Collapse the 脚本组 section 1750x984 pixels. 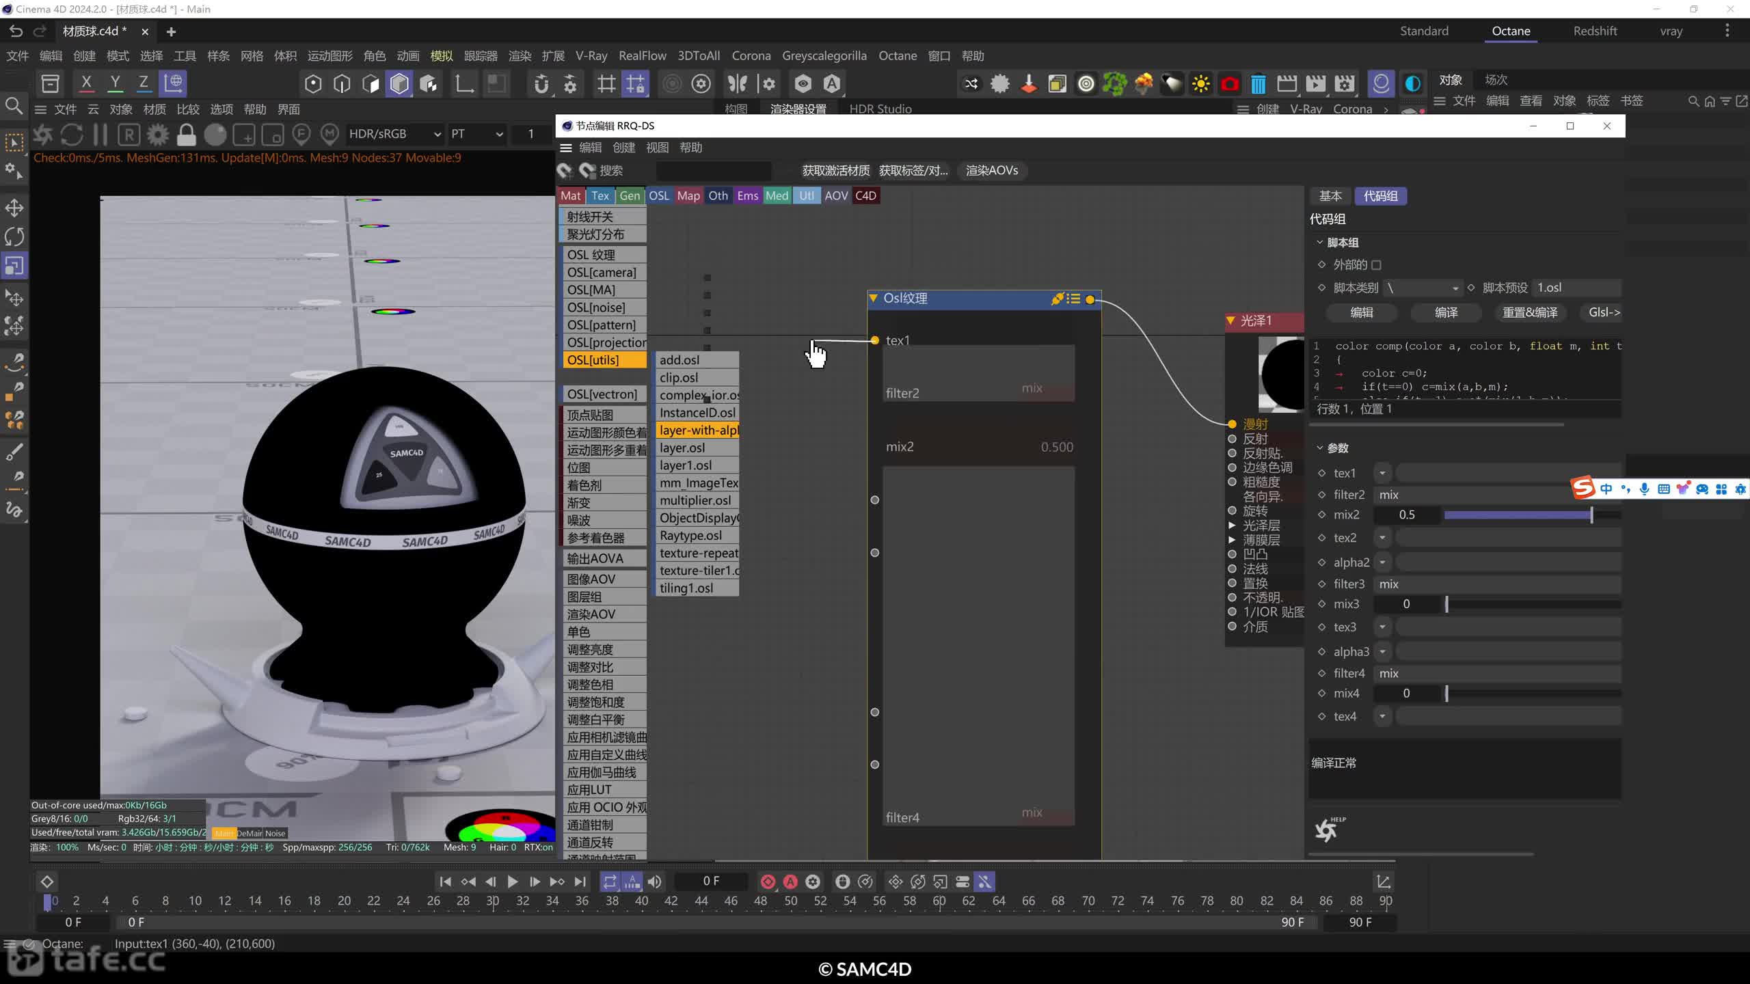(1319, 243)
